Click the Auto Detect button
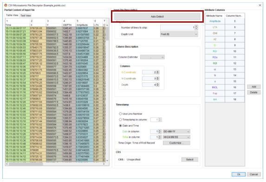 point(157,17)
